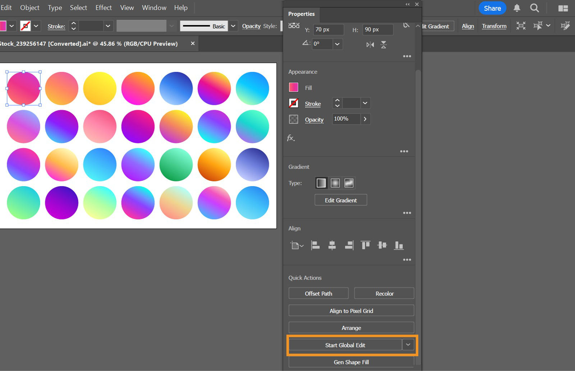Image resolution: width=575 pixels, height=371 pixels.
Task: Open the Help menu
Action: click(181, 8)
